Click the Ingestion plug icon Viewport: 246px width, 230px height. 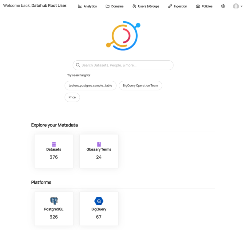(x=170, y=6)
